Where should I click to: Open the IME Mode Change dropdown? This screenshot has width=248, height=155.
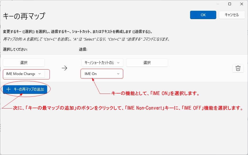tap(24, 74)
